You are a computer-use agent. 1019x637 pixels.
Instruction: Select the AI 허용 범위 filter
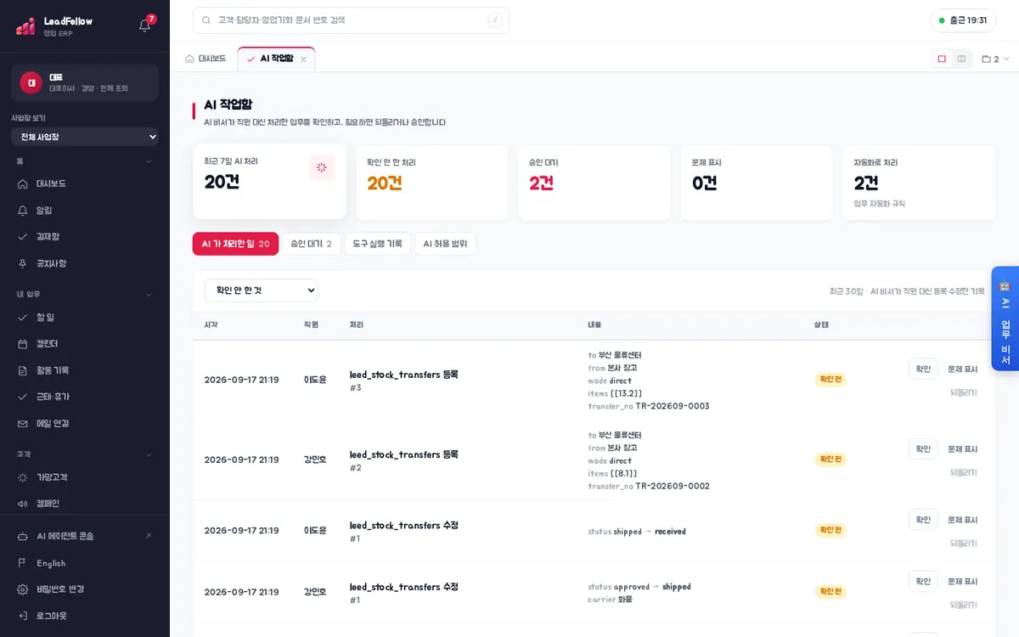coord(445,244)
